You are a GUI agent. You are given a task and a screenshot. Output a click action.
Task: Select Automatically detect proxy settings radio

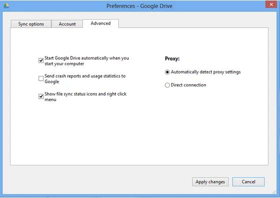167,72
